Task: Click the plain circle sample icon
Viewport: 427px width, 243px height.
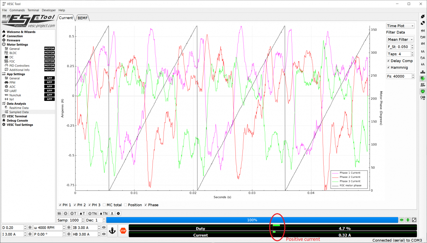Action: point(66,213)
